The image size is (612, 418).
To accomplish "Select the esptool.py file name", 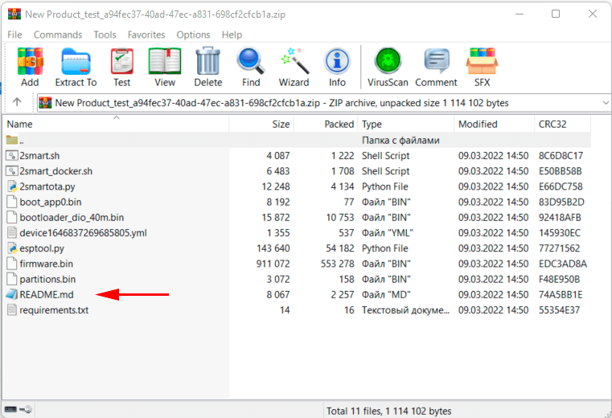I will (x=42, y=248).
